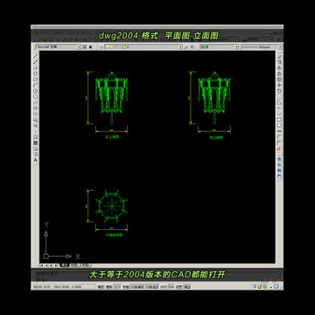Select the Line draw tool

[36, 56]
